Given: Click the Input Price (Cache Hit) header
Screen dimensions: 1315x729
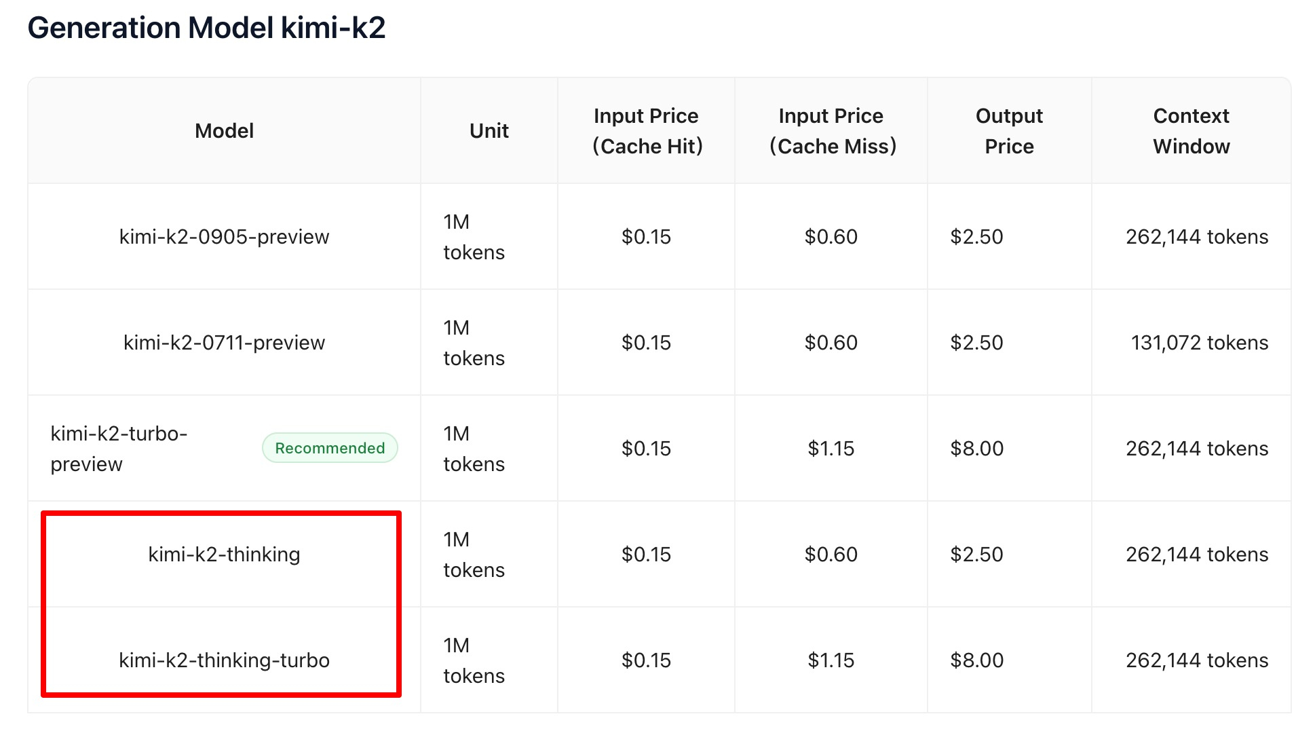Looking at the screenshot, I should 646,131.
